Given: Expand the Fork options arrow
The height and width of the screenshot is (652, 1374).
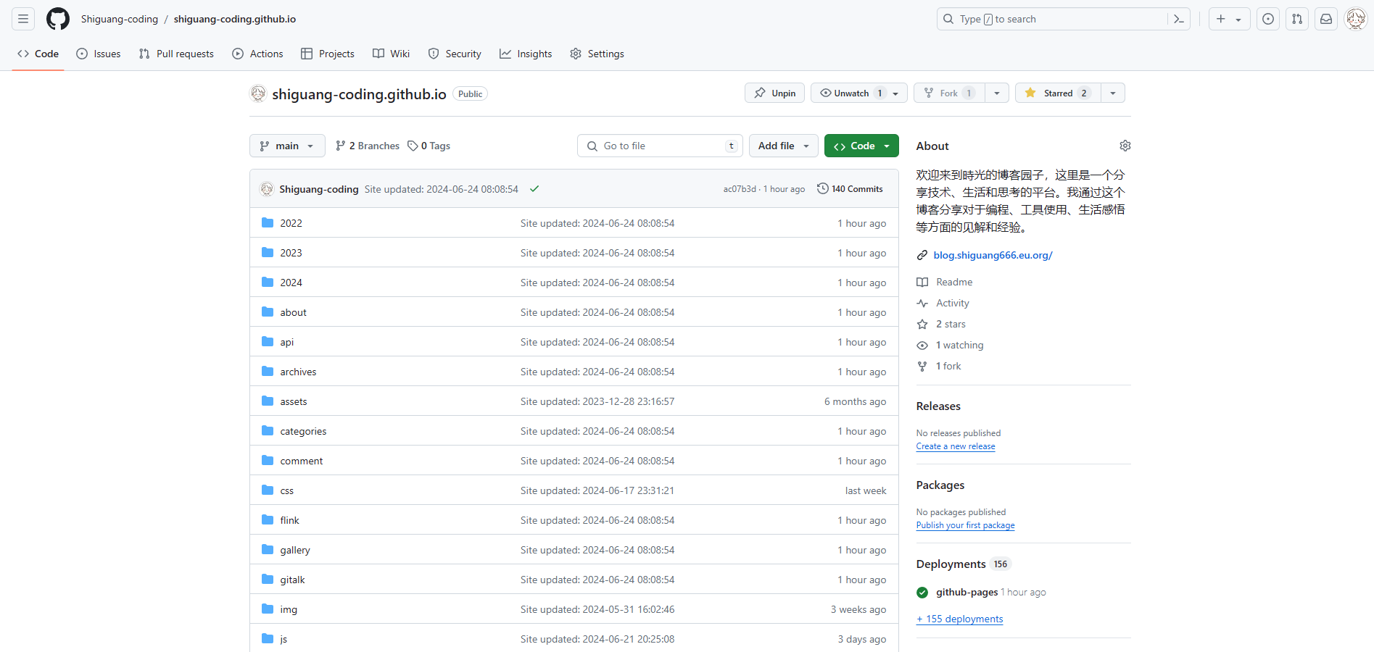Looking at the screenshot, I should tap(997, 93).
